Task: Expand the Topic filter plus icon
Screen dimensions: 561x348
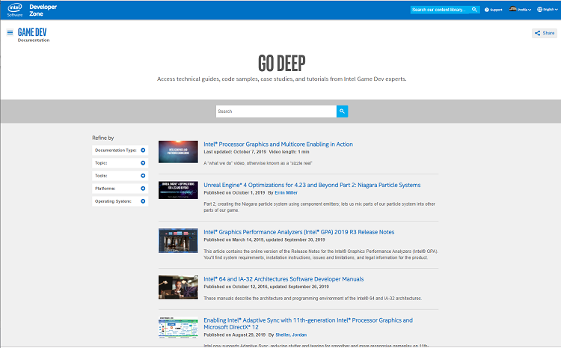Action: [x=143, y=163]
